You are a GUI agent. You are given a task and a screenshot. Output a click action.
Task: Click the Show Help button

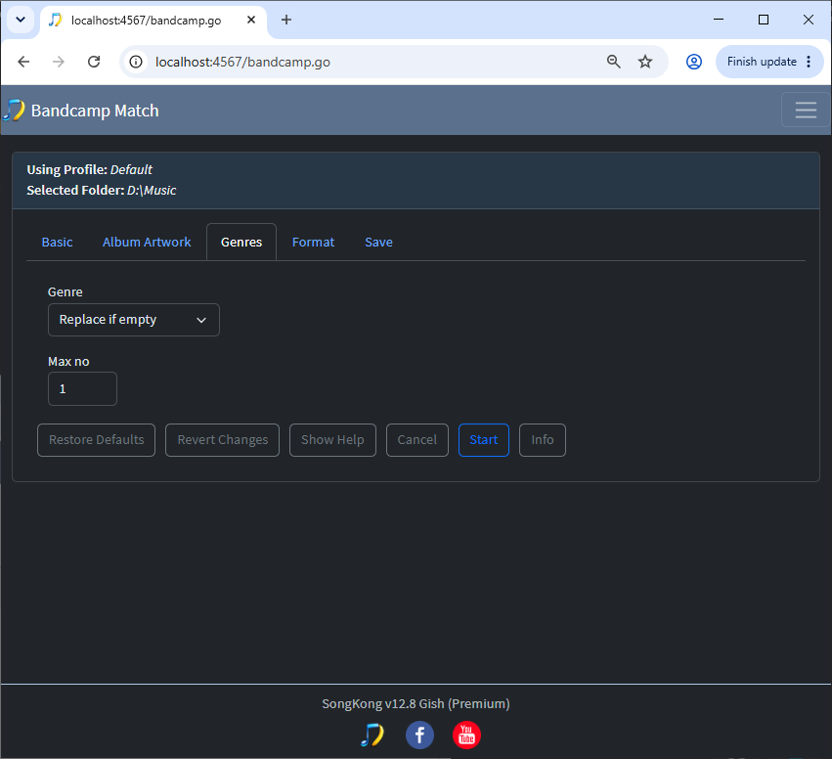[332, 440]
